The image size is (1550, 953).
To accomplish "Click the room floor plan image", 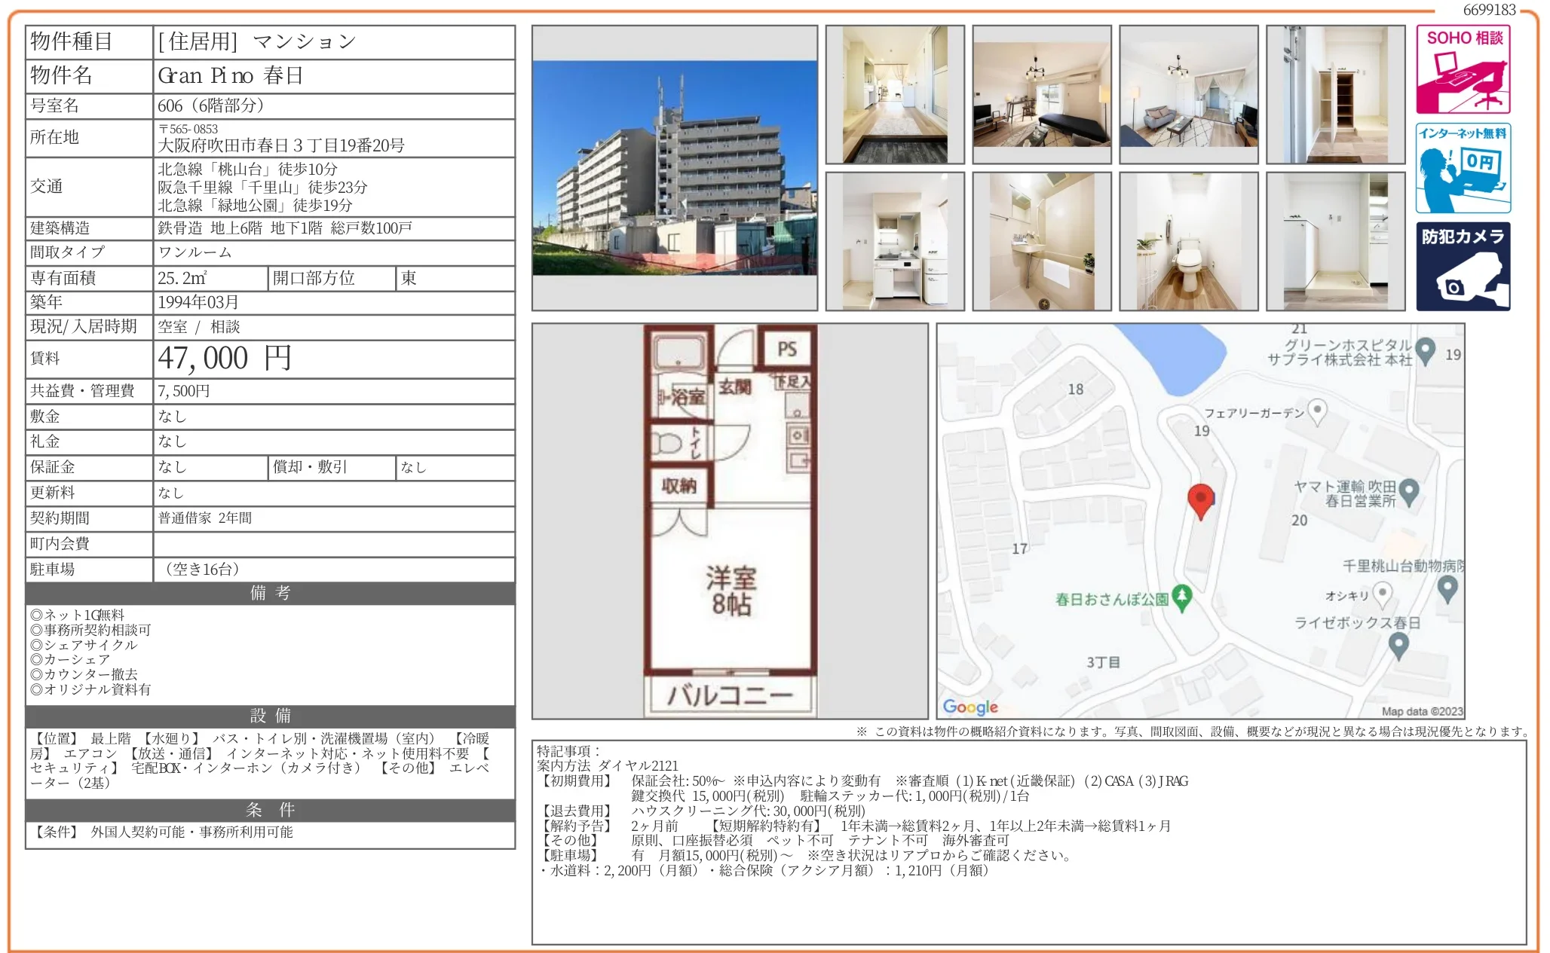I will 729,521.
